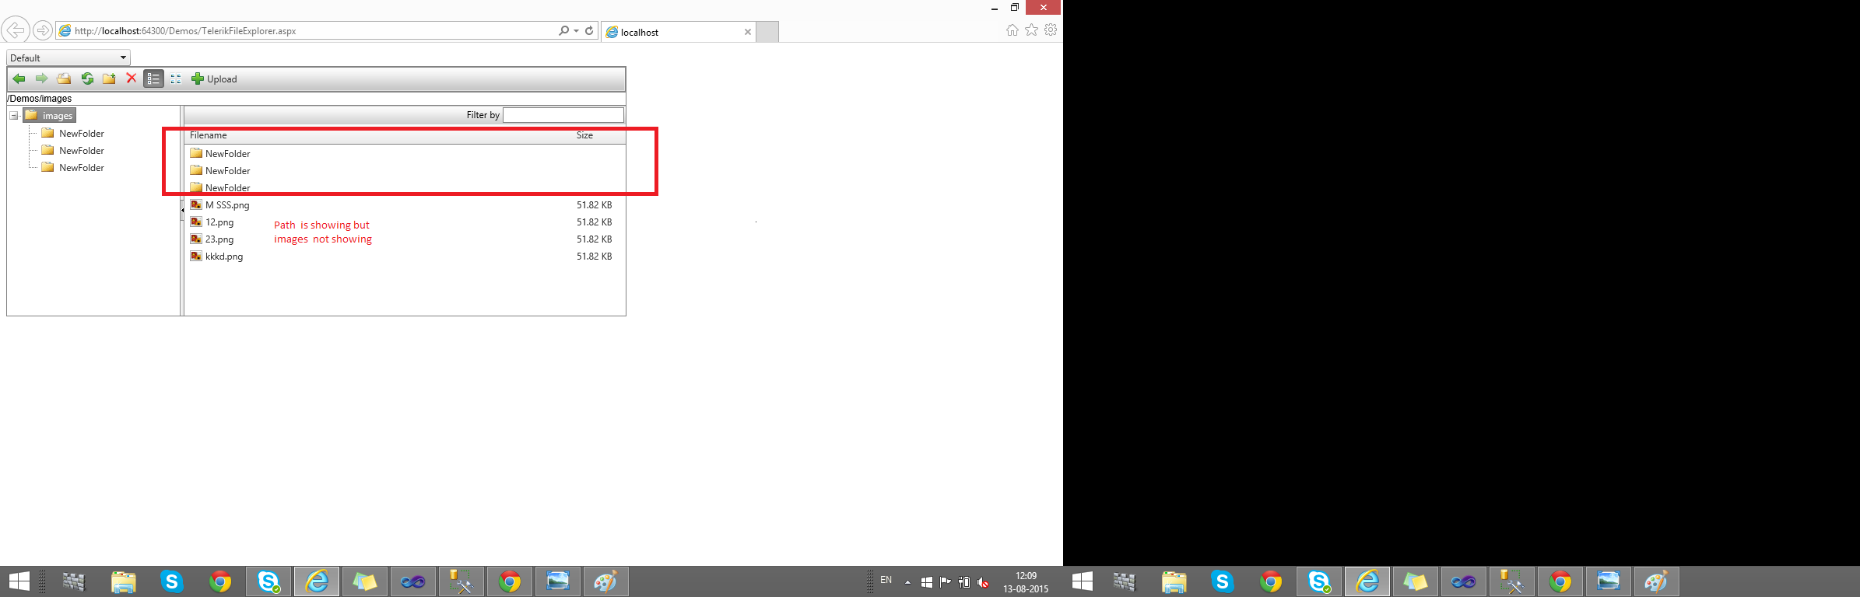The width and height of the screenshot is (1860, 597).
Task: Open the Start menu on the left taskbar
Action: [19, 581]
